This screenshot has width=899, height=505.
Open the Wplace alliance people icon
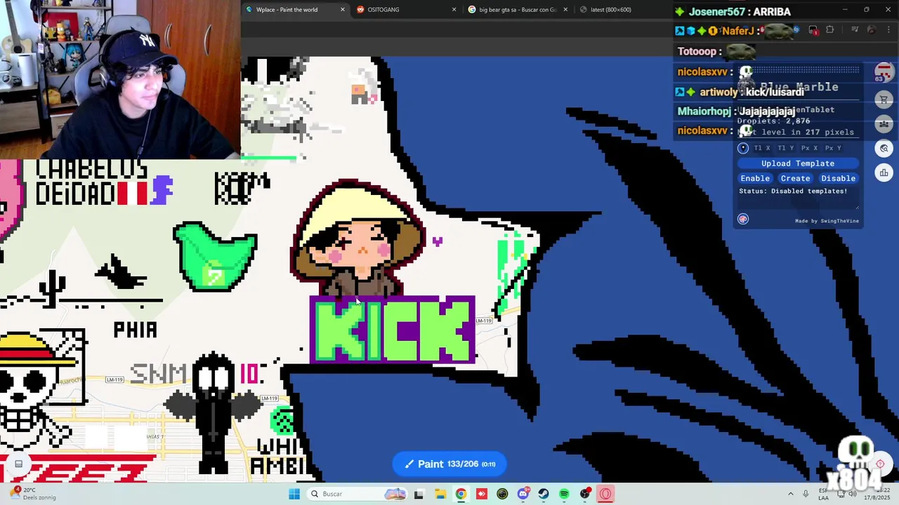point(884,124)
